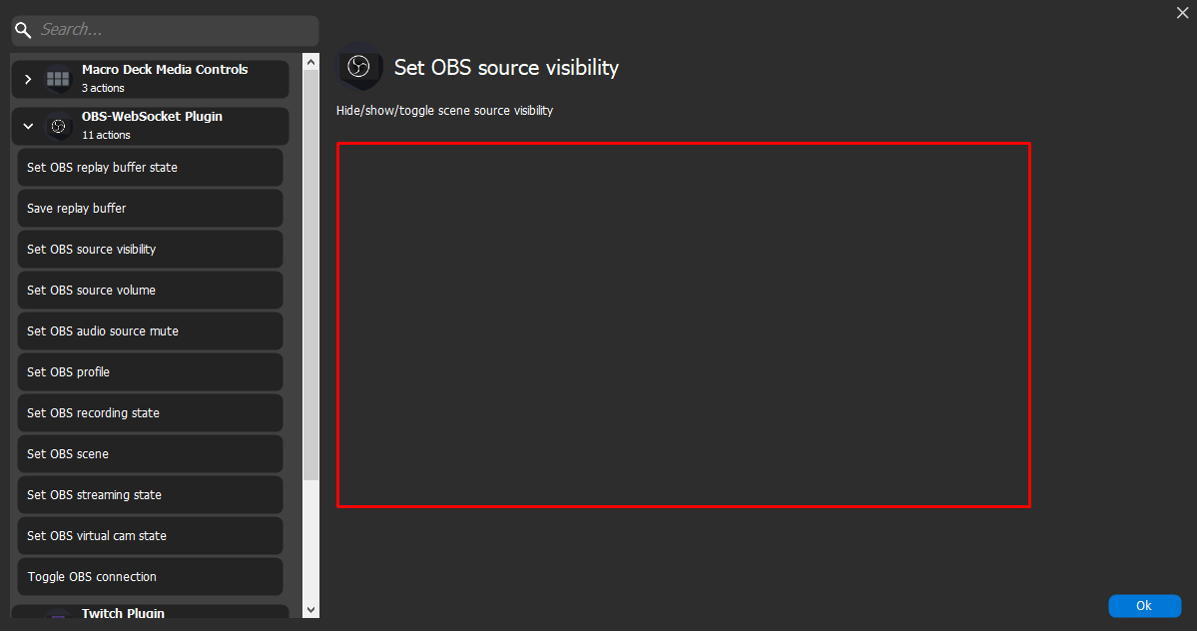Select the Set OBS recording state action

[150, 412]
